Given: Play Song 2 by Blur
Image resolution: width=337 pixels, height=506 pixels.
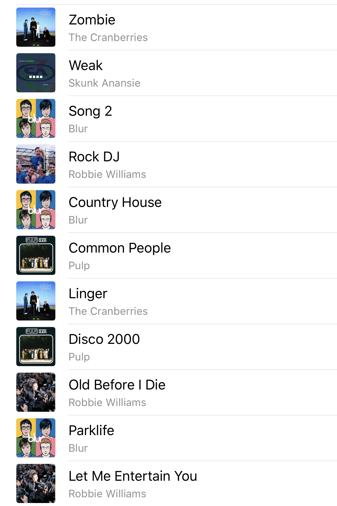Looking at the screenshot, I should tap(90, 112).
